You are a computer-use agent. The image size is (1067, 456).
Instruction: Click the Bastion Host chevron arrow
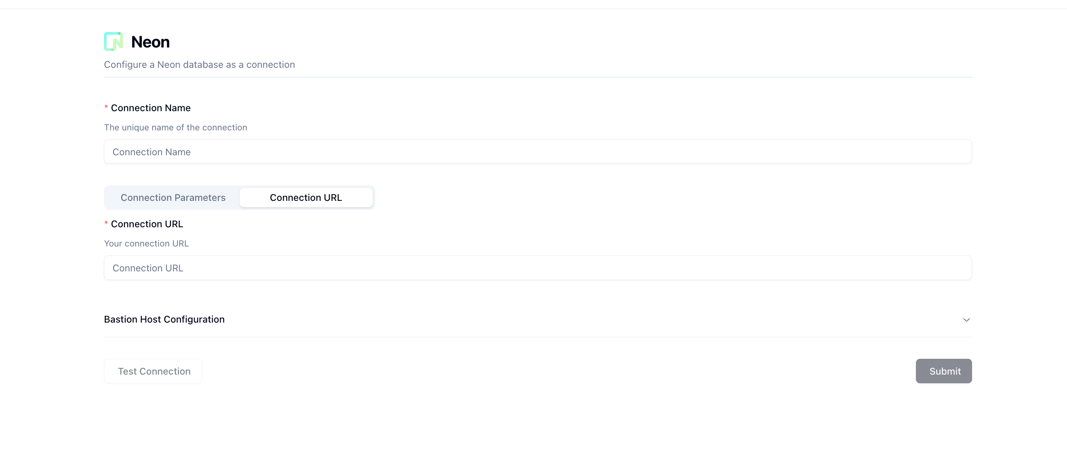click(x=966, y=320)
